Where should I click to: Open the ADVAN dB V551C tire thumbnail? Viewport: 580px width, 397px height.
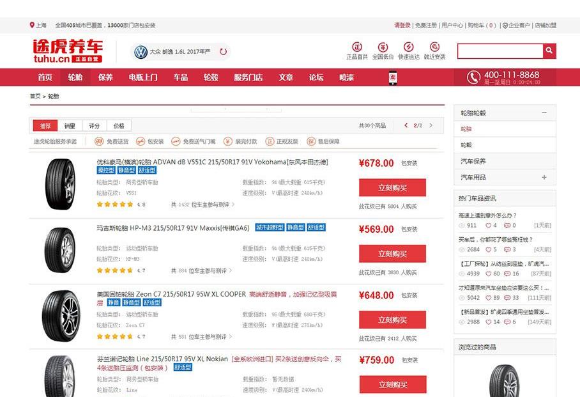pos(60,183)
